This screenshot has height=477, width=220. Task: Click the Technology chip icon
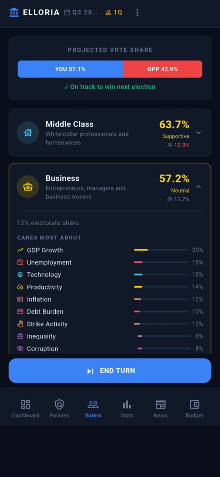tap(20, 275)
